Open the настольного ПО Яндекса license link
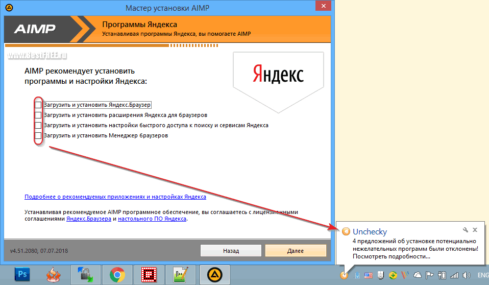The width and height of the screenshot is (489, 285). (x=152, y=219)
